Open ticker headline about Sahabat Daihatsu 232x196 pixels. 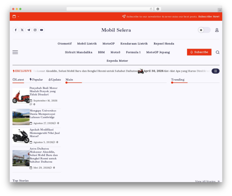pyautogui.click(x=85, y=71)
